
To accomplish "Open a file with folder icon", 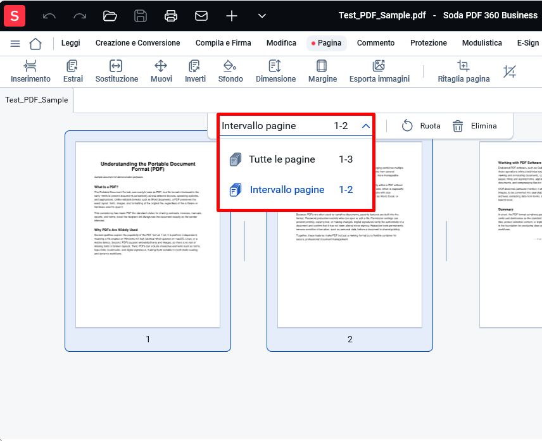I will pos(110,16).
